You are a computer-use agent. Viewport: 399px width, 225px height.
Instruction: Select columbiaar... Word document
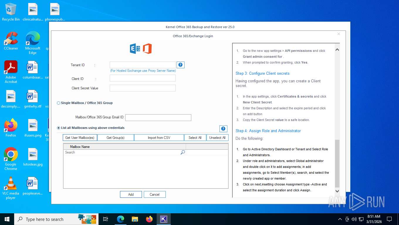click(33, 70)
